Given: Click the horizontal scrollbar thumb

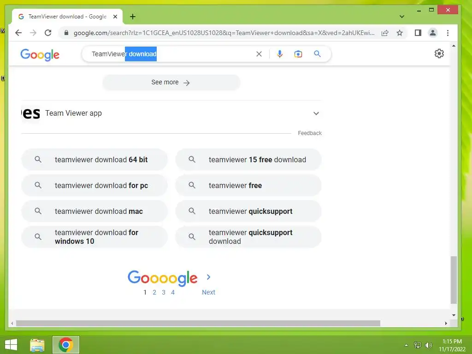Looking at the screenshot, I should [198, 323].
